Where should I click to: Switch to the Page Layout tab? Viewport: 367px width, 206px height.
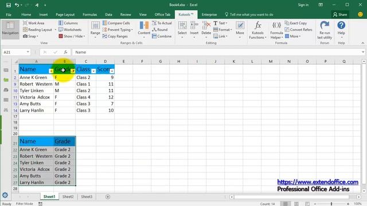coord(65,14)
